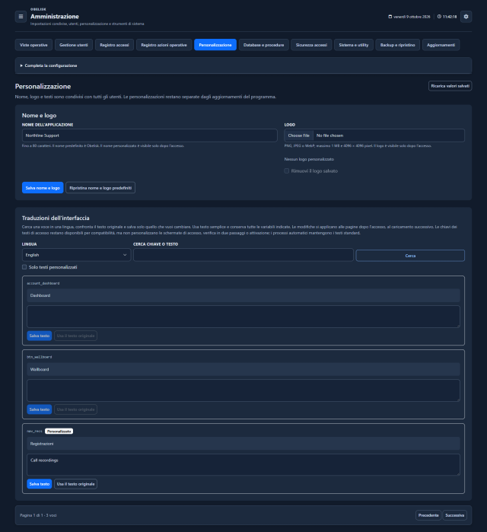
Task: Click the account_dashboard key label
Action: (43, 283)
